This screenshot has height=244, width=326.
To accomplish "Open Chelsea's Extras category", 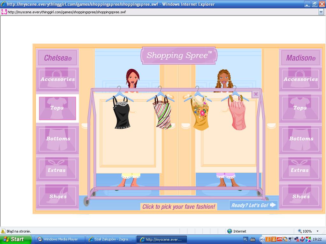I will (58, 170).
